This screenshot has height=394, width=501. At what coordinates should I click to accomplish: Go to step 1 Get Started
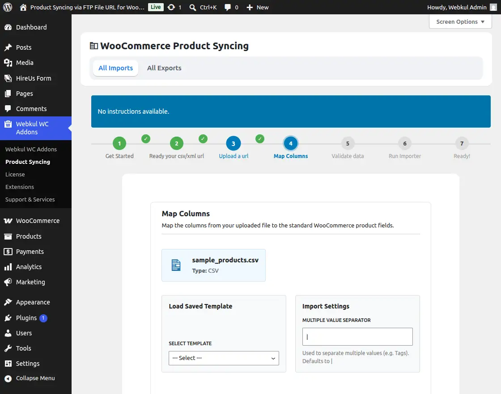tap(119, 144)
